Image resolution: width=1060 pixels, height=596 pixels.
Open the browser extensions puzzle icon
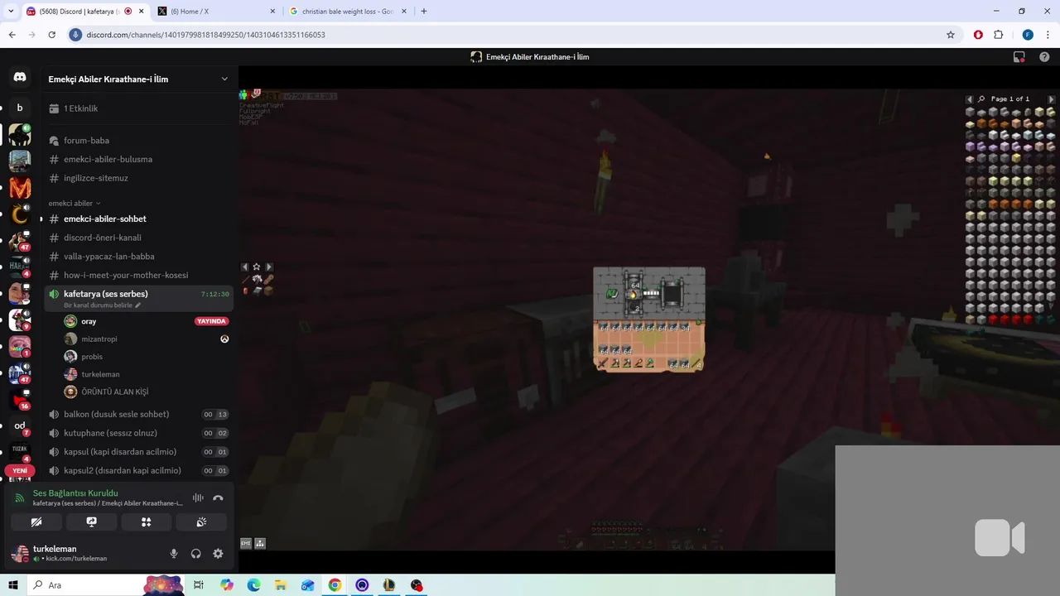(998, 35)
